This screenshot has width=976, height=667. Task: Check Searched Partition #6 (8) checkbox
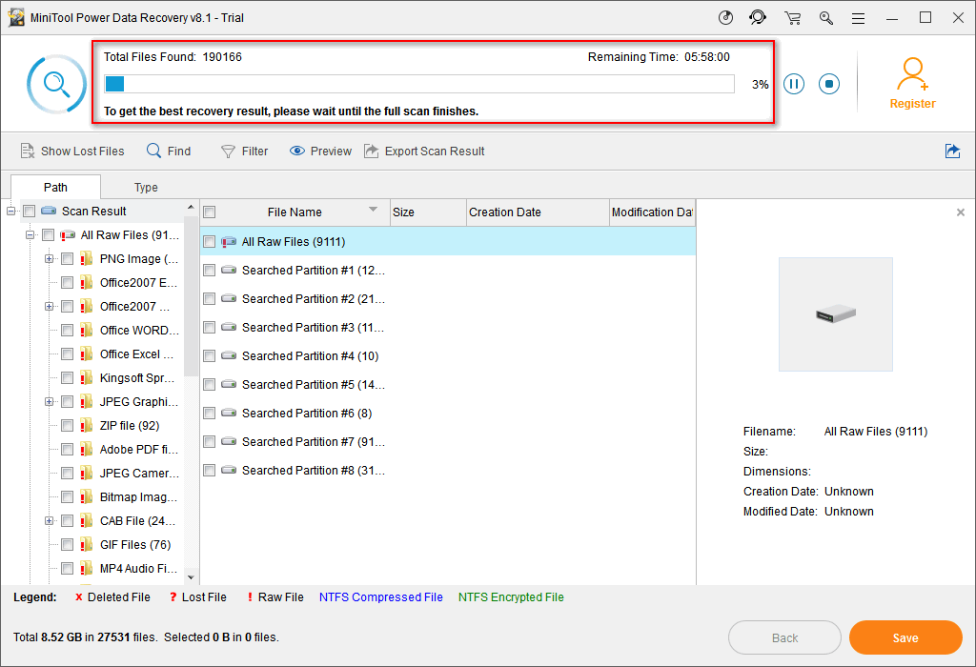pyautogui.click(x=209, y=414)
